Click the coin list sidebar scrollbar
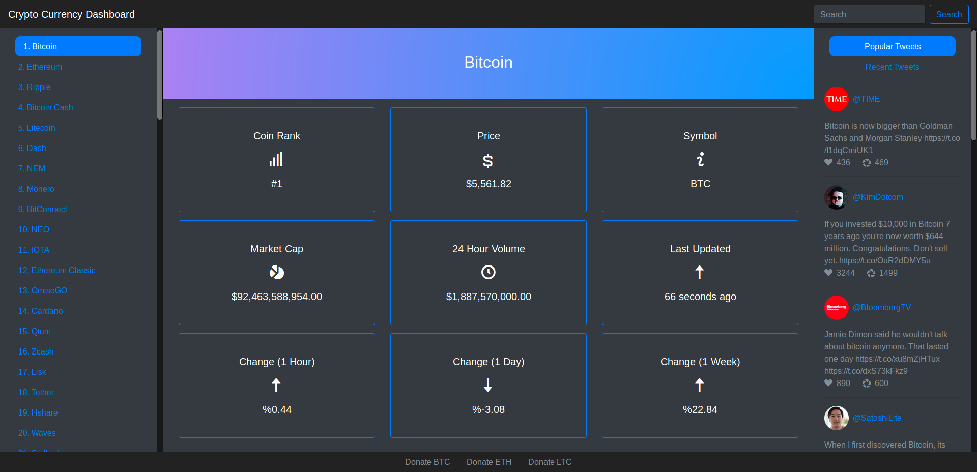 pos(160,75)
